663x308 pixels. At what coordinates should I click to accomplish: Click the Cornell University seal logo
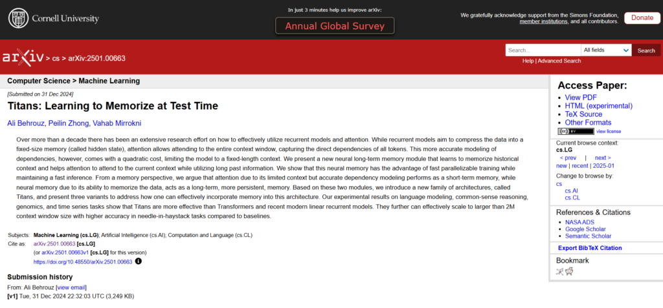coord(19,19)
